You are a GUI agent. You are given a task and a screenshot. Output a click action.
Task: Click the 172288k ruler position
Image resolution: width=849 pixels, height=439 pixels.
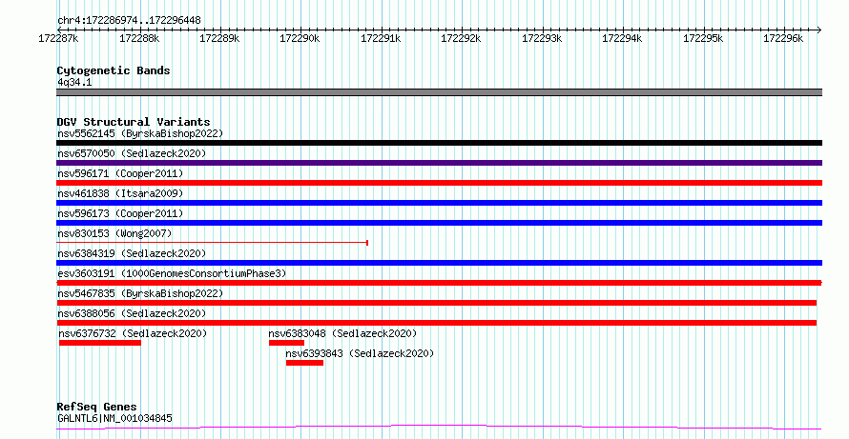coord(139,39)
